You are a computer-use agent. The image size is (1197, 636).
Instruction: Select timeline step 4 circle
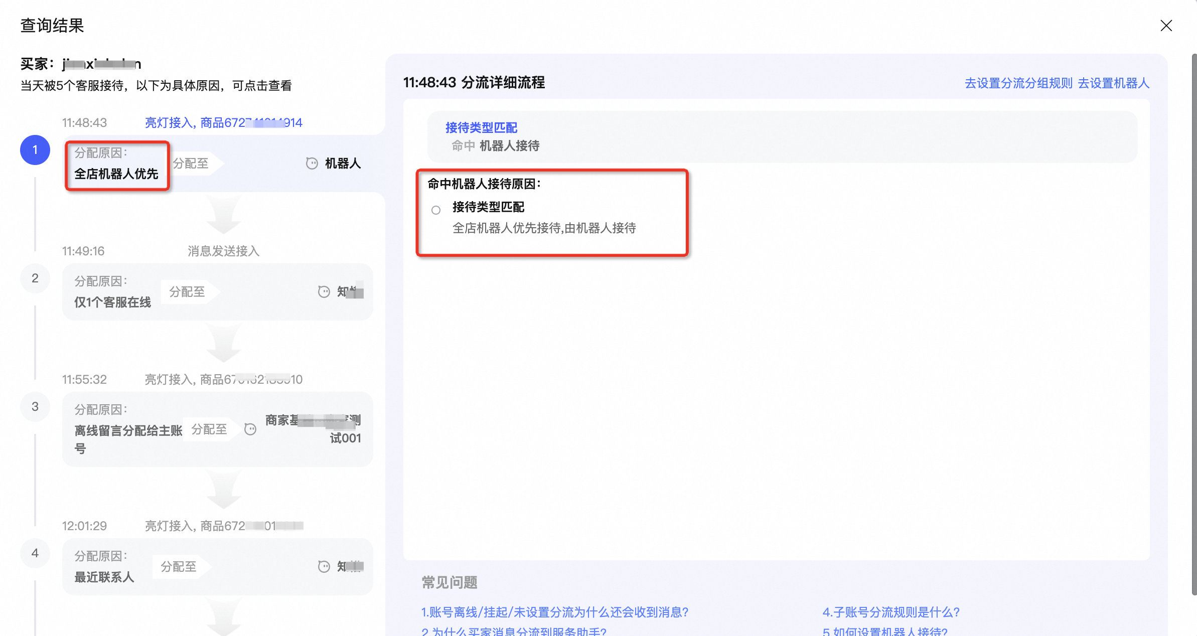[35, 553]
